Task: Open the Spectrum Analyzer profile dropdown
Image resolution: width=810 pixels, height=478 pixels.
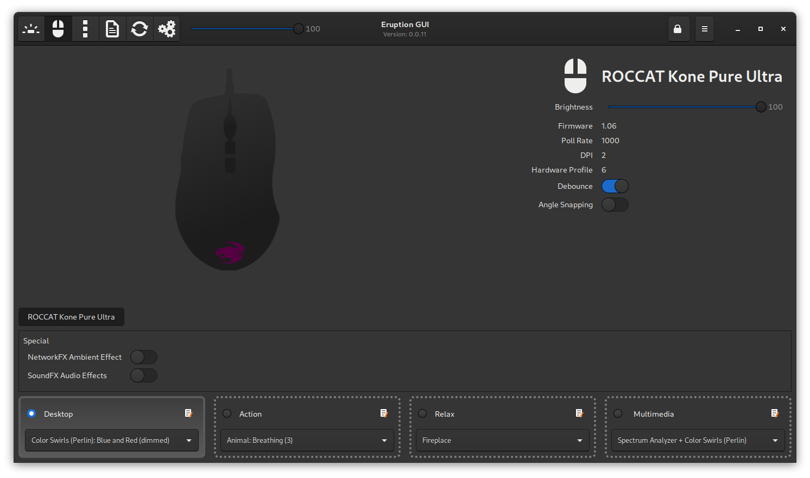Action: click(x=698, y=441)
